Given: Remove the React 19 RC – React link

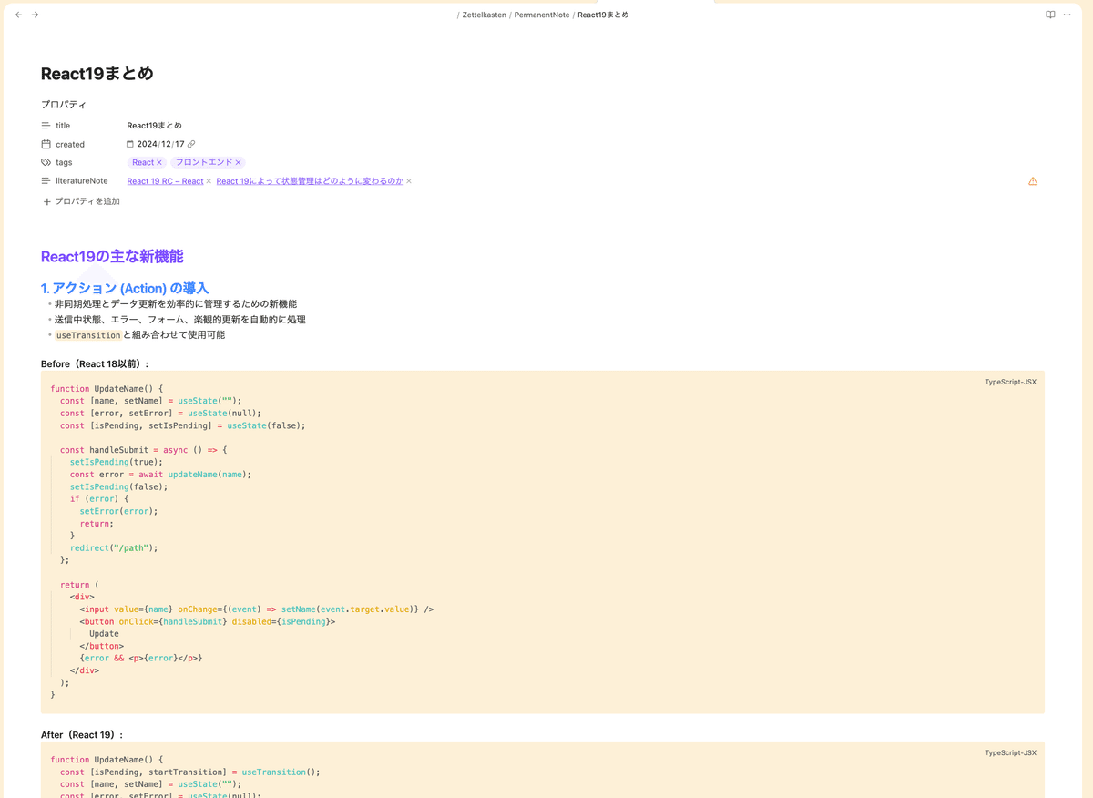Looking at the screenshot, I should click(209, 181).
